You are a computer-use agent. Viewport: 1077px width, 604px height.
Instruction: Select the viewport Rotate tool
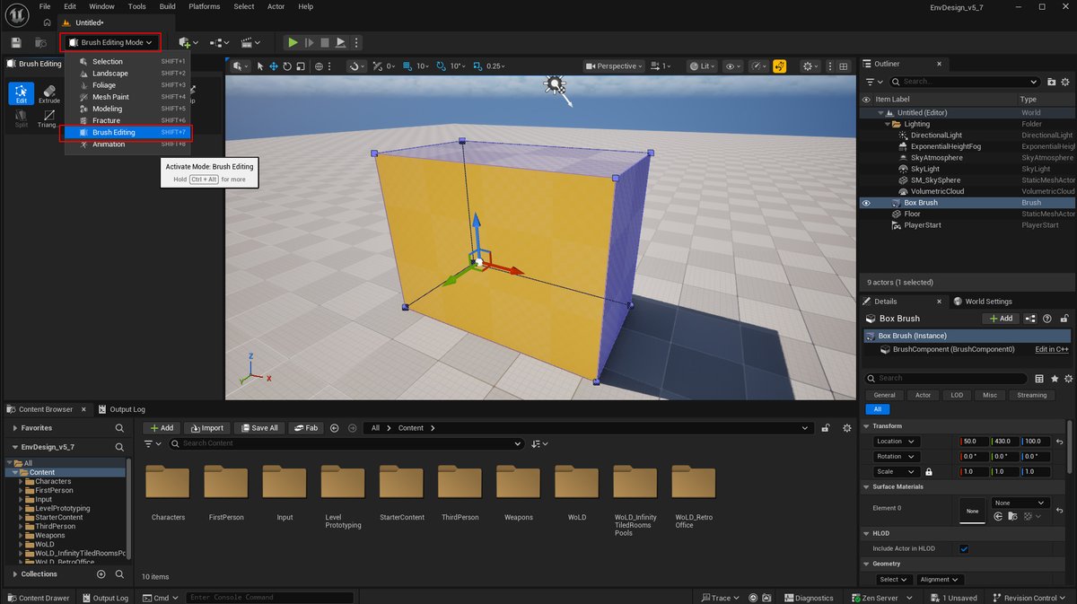[286, 66]
